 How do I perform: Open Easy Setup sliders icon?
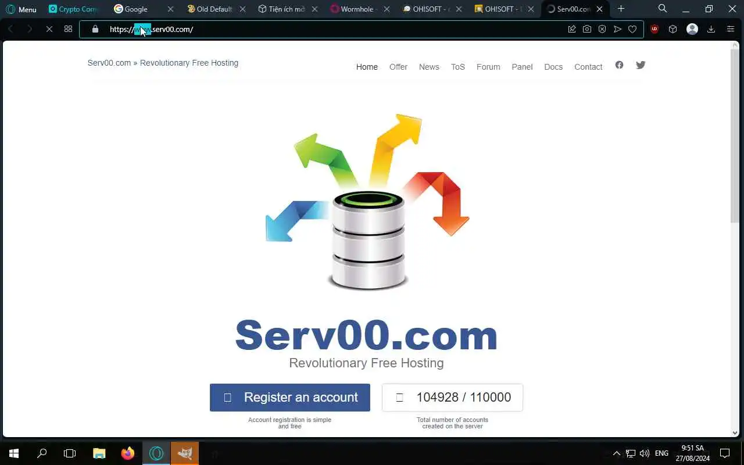pos(731,29)
